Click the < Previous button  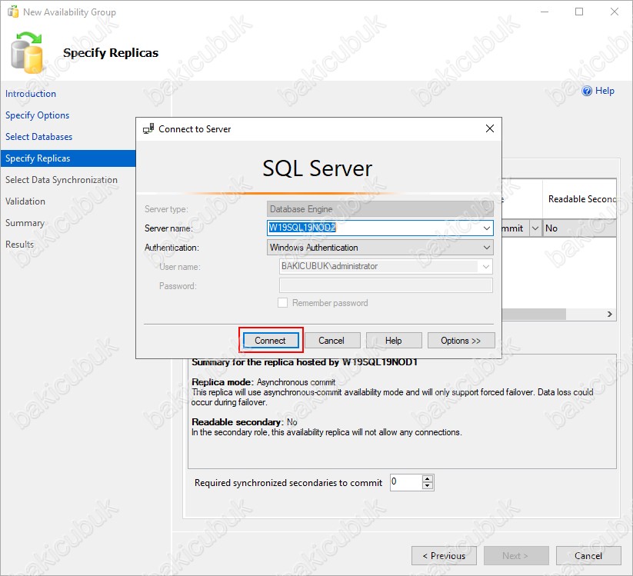pyautogui.click(x=444, y=556)
